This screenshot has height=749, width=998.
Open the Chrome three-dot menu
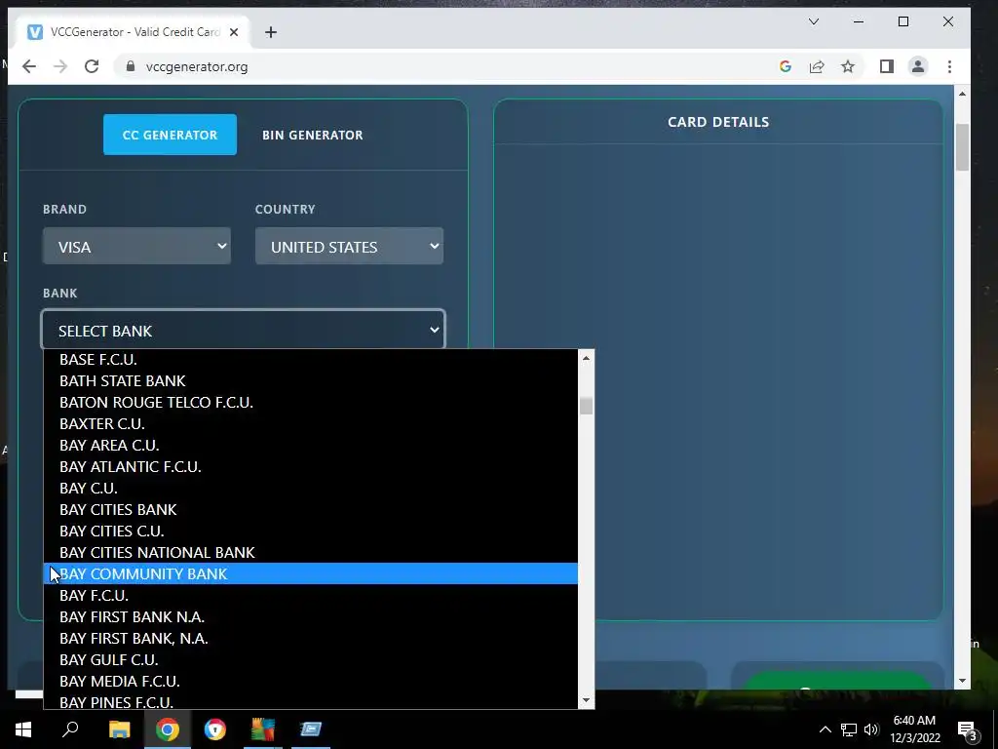point(949,66)
